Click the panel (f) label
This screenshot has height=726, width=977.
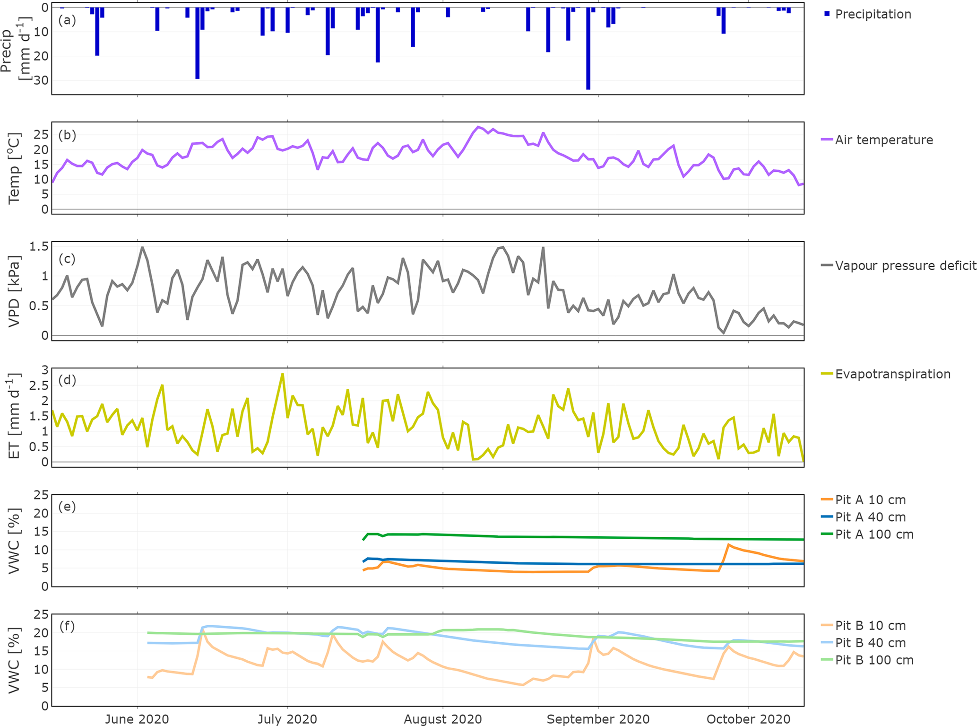coord(67,626)
